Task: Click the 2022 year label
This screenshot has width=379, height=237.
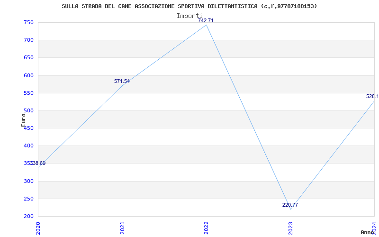Action: (x=206, y=228)
